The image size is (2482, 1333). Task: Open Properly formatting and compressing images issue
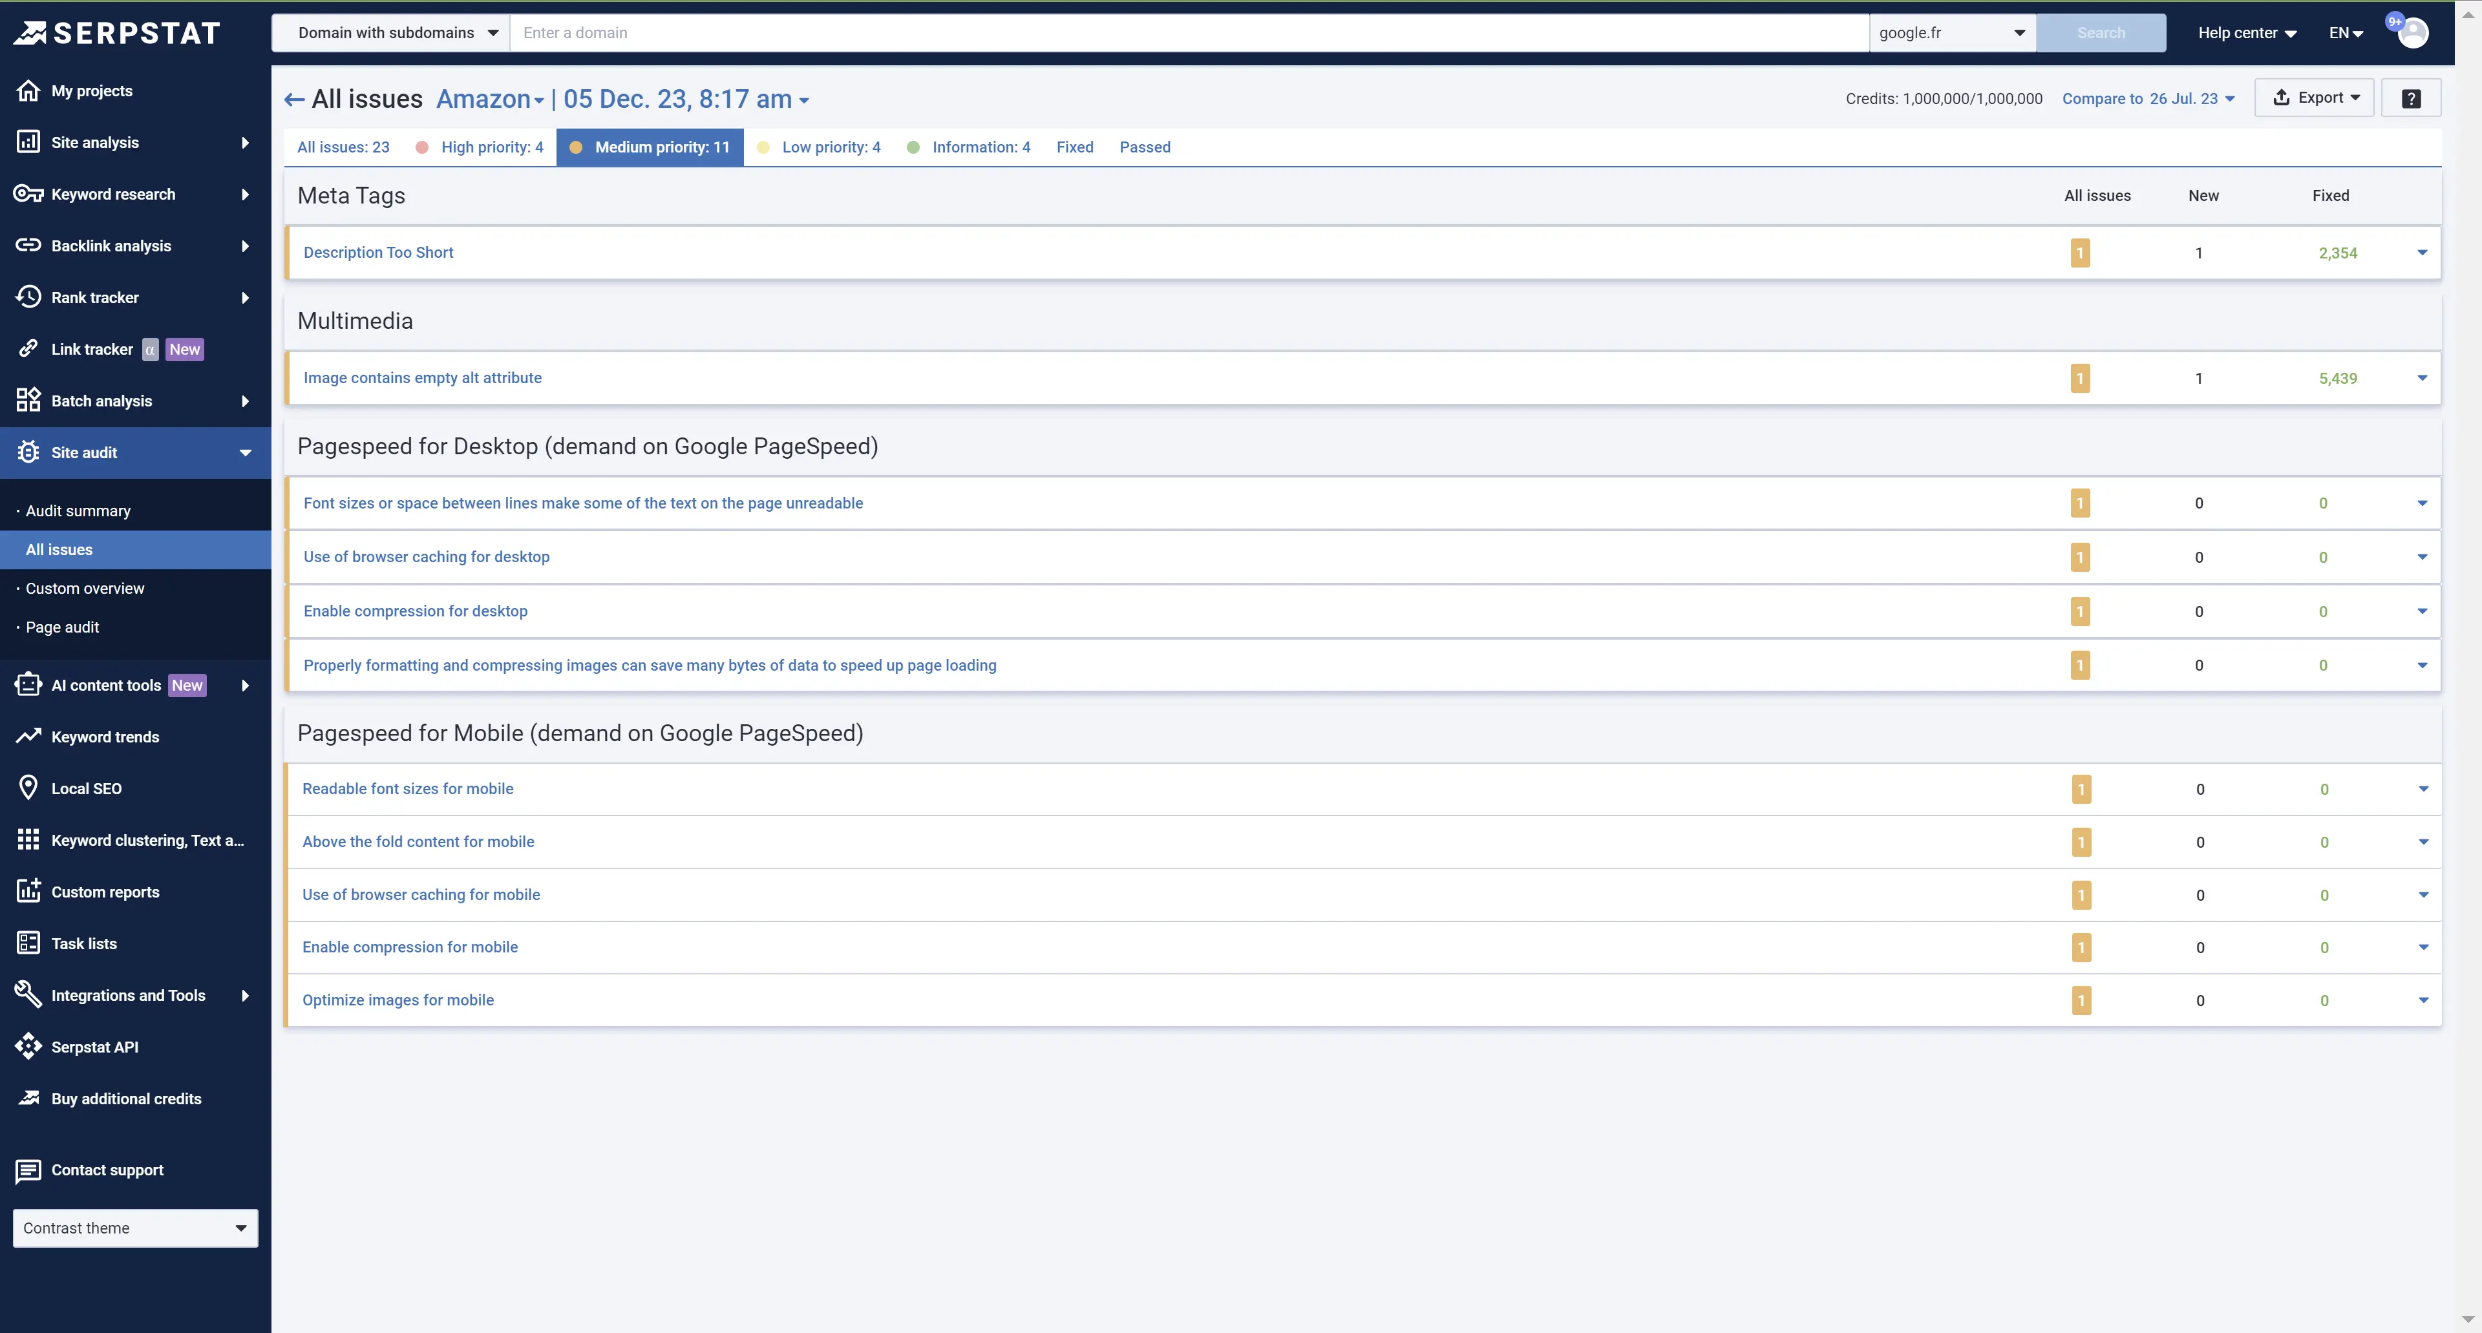pyautogui.click(x=650, y=665)
